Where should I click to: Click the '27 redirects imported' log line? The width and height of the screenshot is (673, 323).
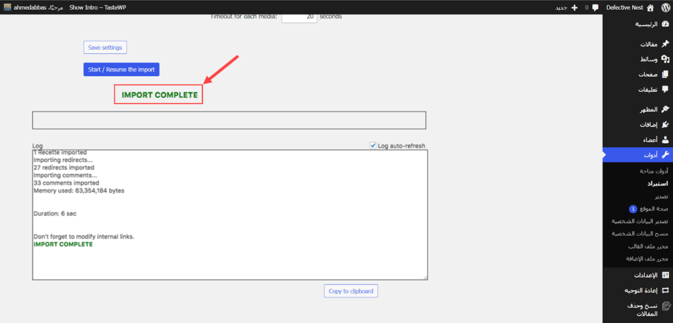coord(64,167)
